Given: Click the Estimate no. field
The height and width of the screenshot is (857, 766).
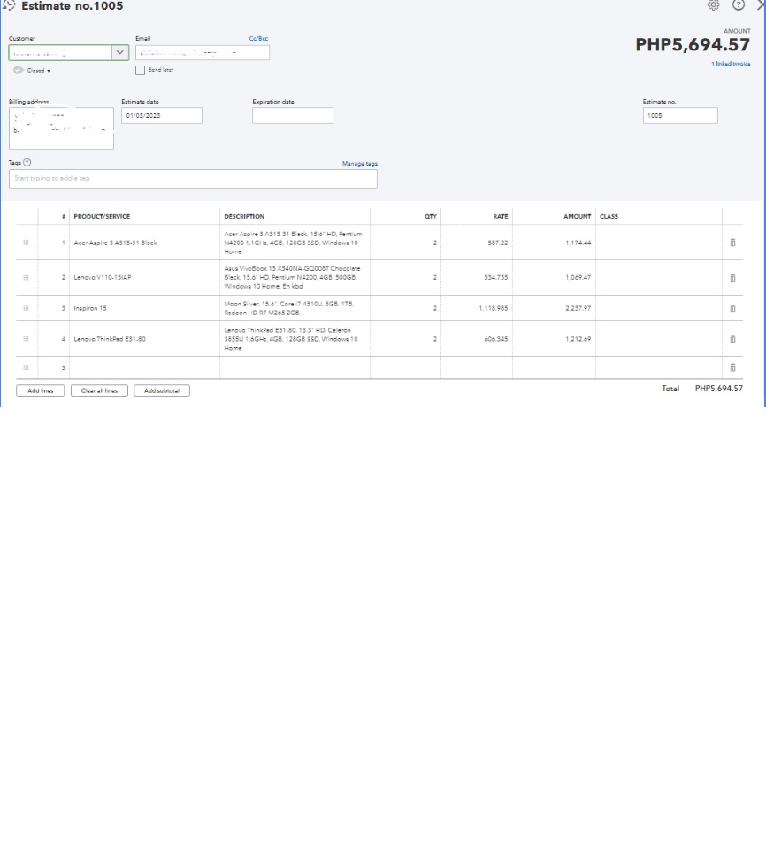Looking at the screenshot, I should (x=680, y=115).
